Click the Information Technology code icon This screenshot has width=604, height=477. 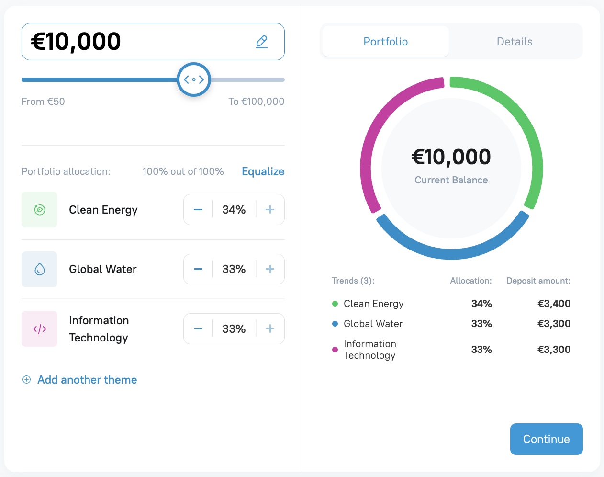(40, 329)
